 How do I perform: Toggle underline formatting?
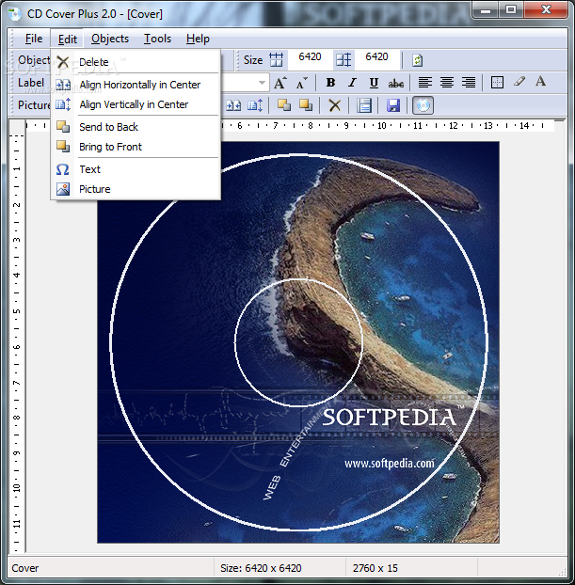pyautogui.click(x=374, y=83)
